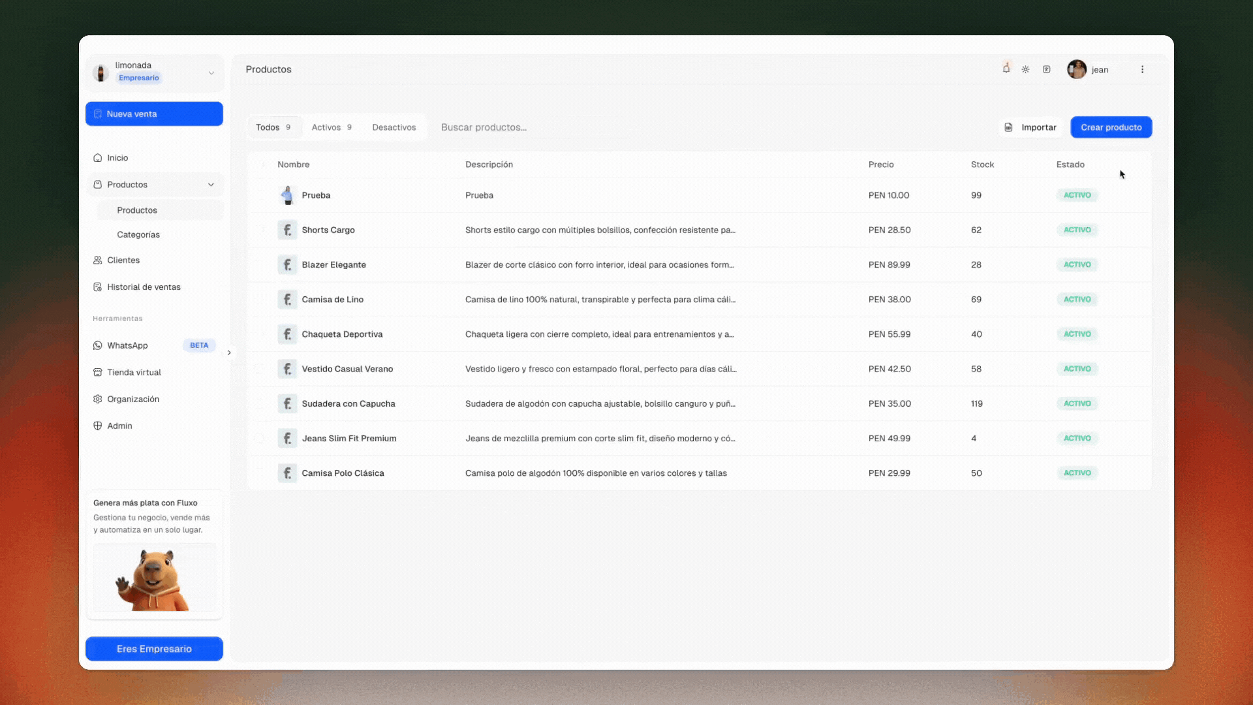This screenshot has width=1253, height=705.
Task: Toggle light/dark theme sun icon
Action: coord(1026,69)
